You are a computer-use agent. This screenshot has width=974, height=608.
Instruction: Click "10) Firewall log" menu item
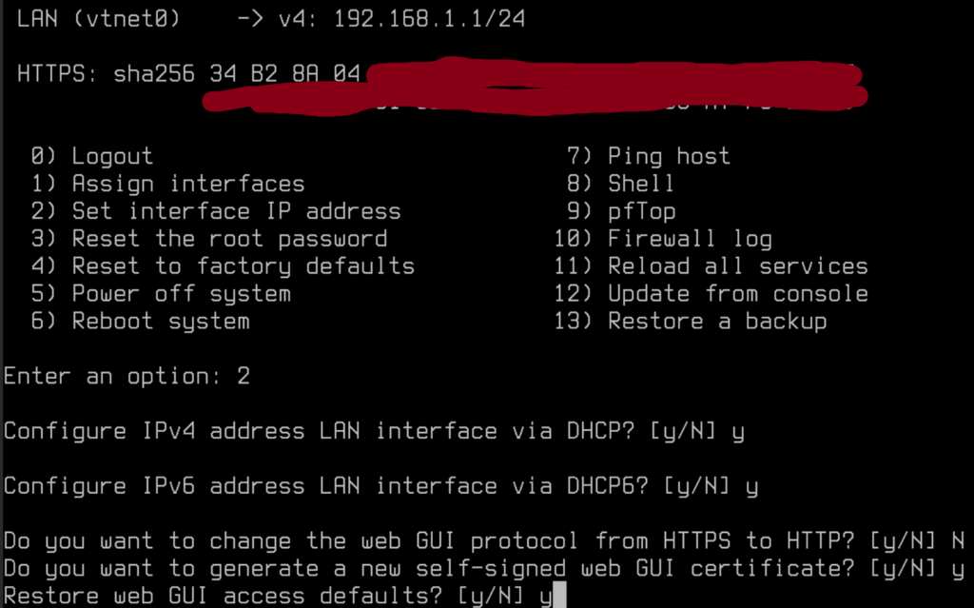point(663,239)
